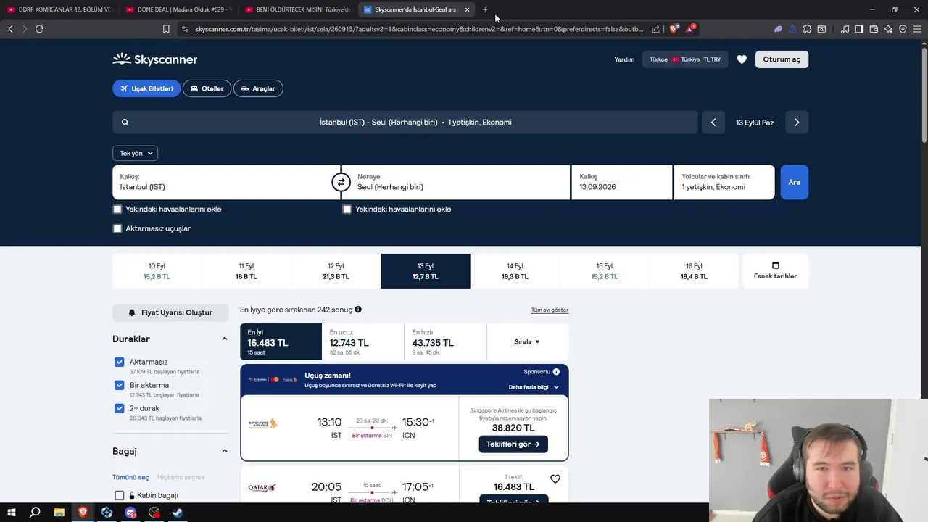Open the Tek yön trip type dropdown
Viewport: 928px width, 522px height.
click(x=135, y=153)
